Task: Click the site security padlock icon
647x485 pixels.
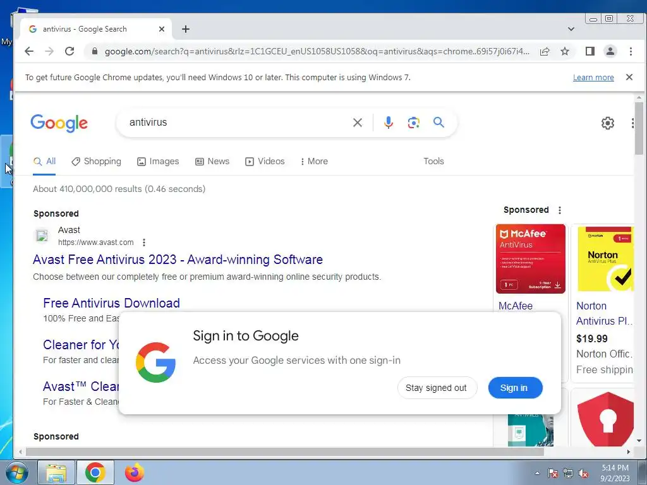Action: pyautogui.click(x=95, y=51)
